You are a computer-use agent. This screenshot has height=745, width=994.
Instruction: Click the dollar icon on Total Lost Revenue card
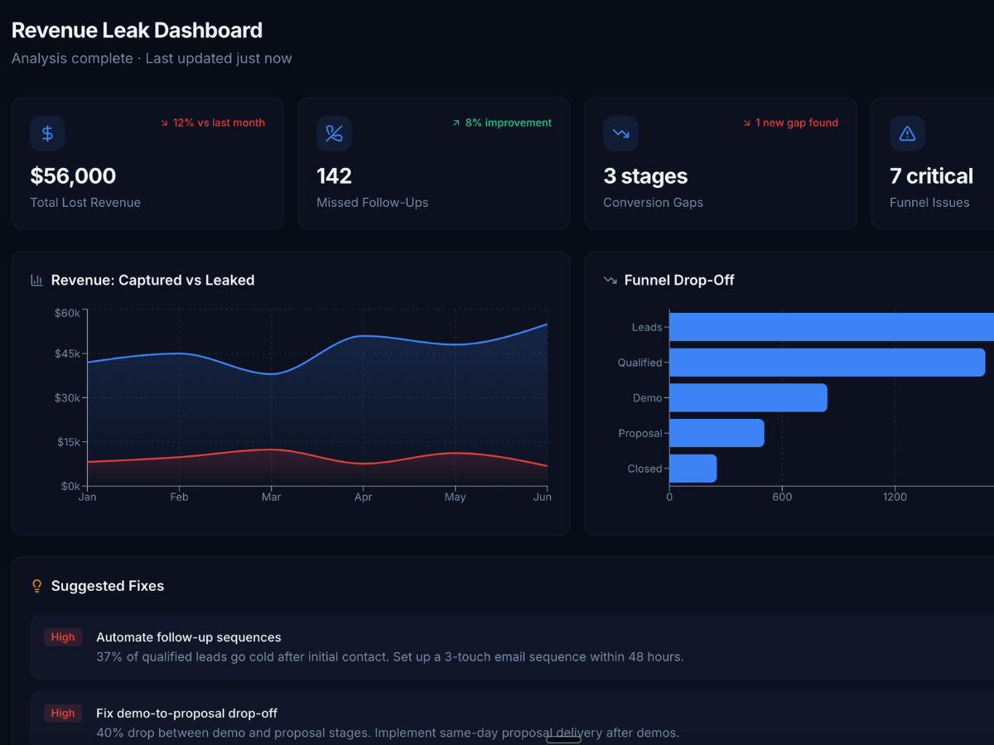[x=47, y=133]
